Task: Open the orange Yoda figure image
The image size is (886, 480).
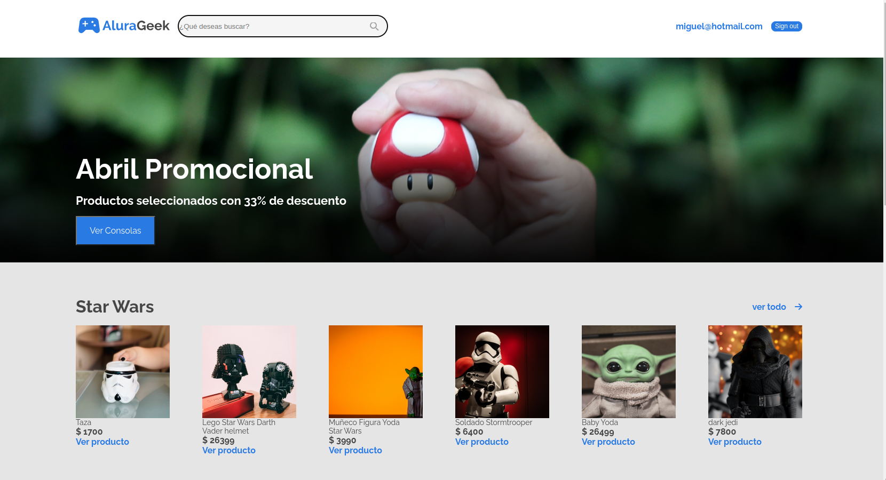Action: tap(376, 372)
